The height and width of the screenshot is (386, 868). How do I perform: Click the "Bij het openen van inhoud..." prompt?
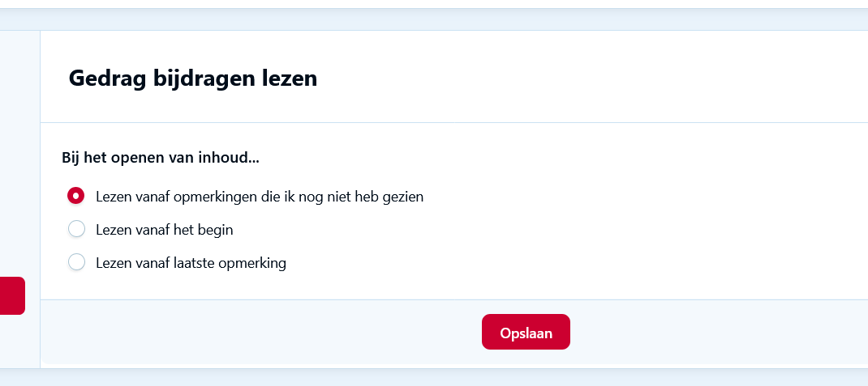pyautogui.click(x=161, y=158)
